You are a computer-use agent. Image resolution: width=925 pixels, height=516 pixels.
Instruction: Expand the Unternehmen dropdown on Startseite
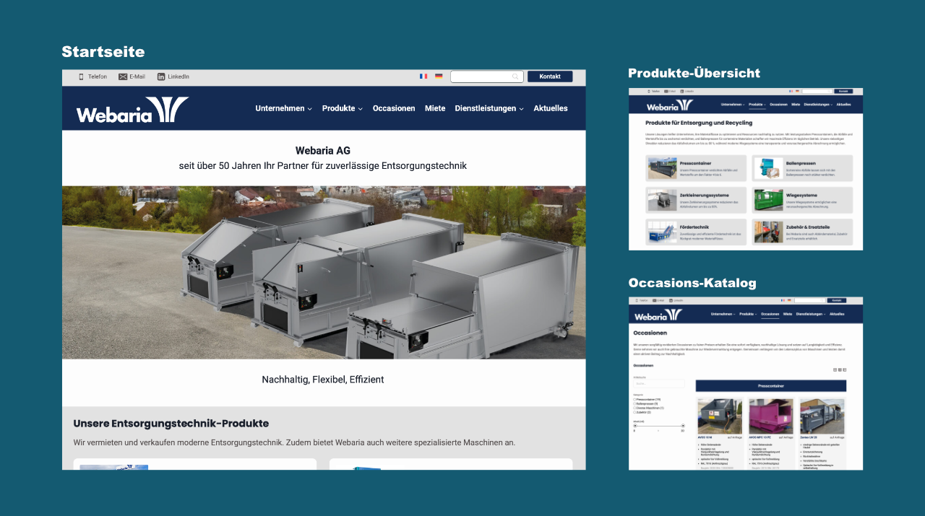point(283,108)
